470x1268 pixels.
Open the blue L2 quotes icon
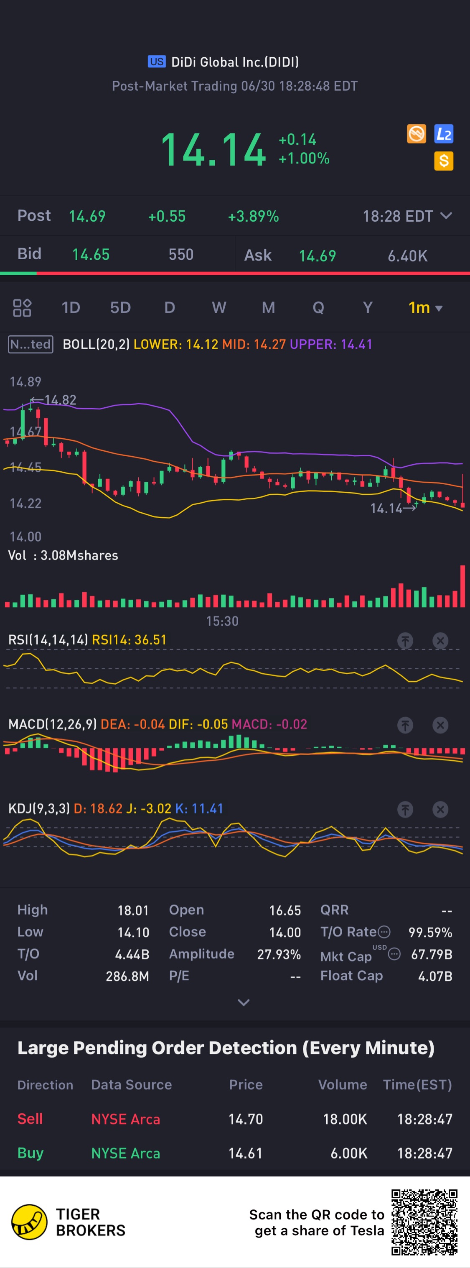click(x=443, y=133)
